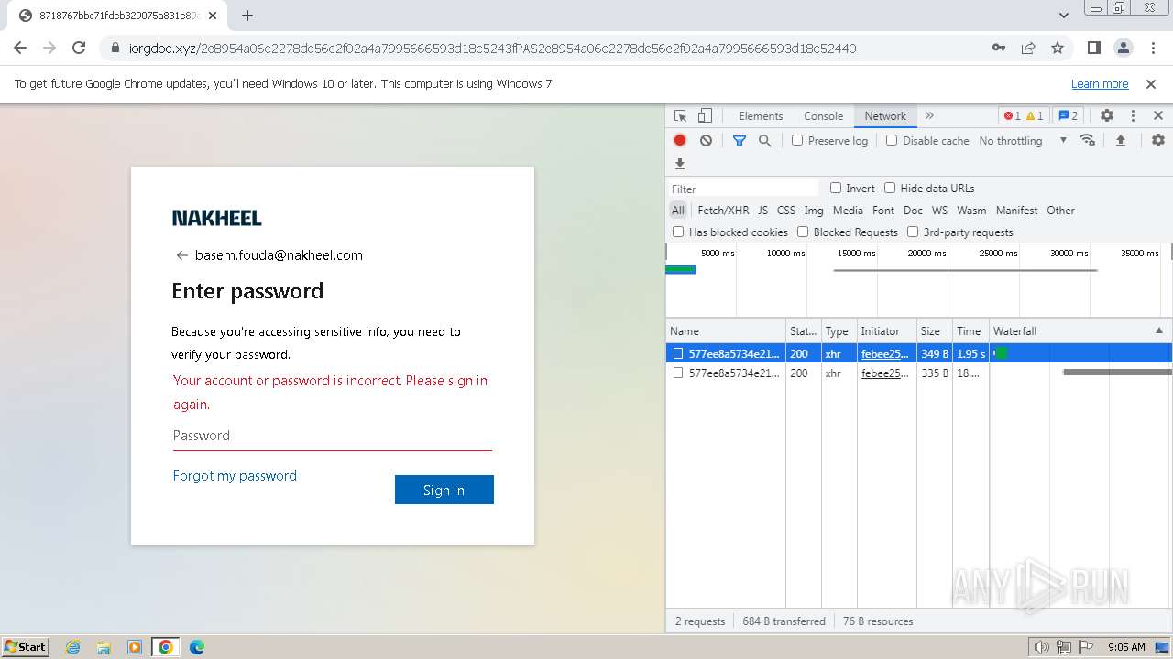Open the saved passwords key icon
Image resolution: width=1173 pixels, height=659 pixels.
[x=999, y=48]
